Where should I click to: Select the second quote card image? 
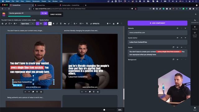90,61
